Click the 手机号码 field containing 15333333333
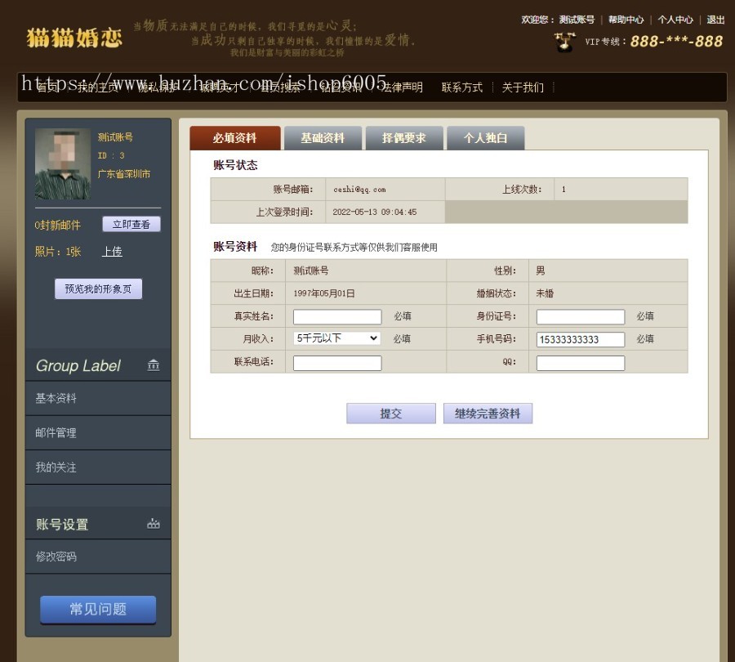Image resolution: width=735 pixels, height=662 pixels. click(x=581, y=339)
